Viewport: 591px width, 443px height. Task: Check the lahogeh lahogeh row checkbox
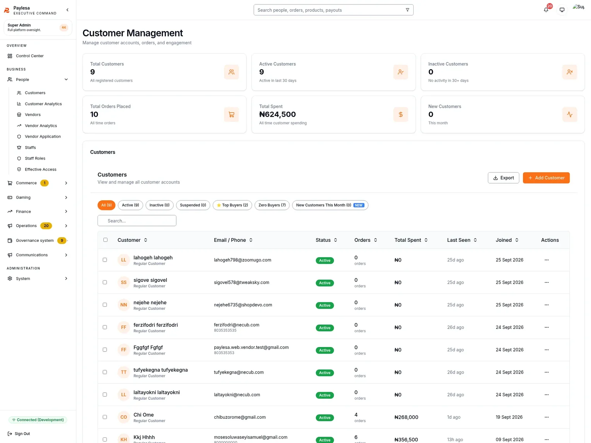[x=105, y=260]
